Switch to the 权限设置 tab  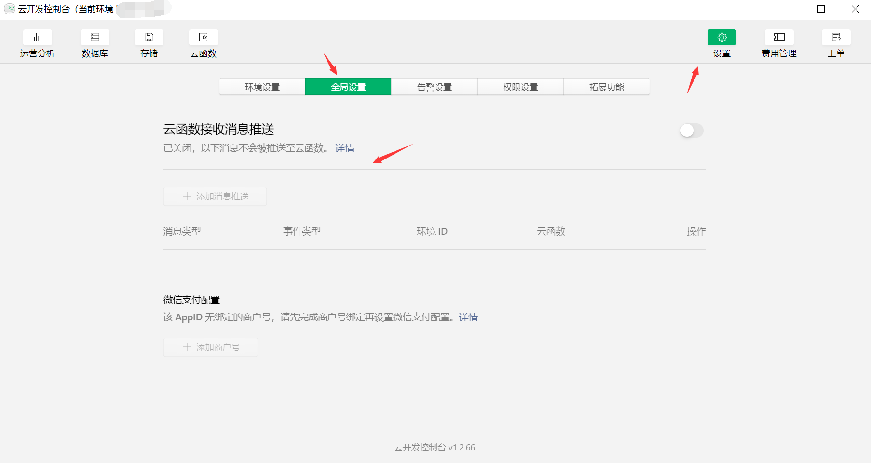(x=520, y=87)
